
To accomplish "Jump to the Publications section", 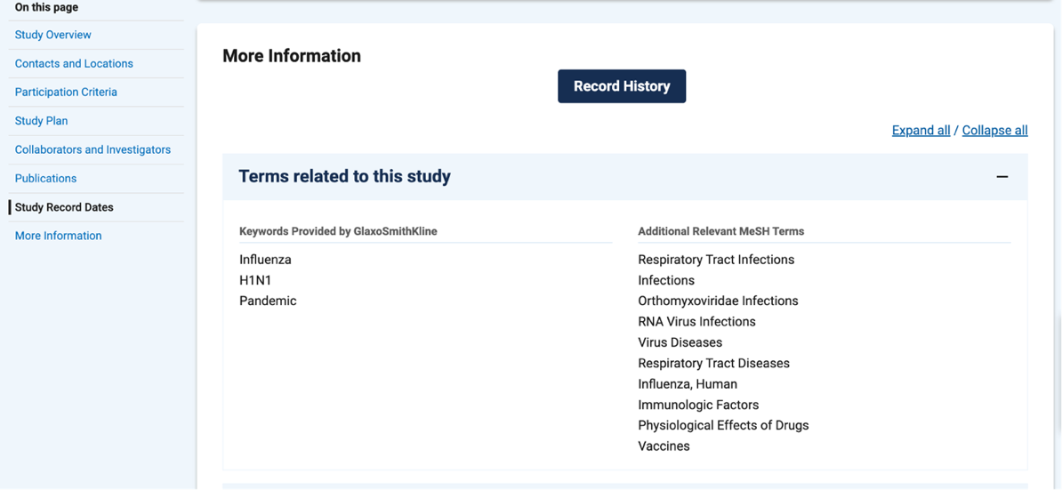I will tap(45, 179).
